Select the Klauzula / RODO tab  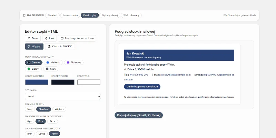click(60, 46)
